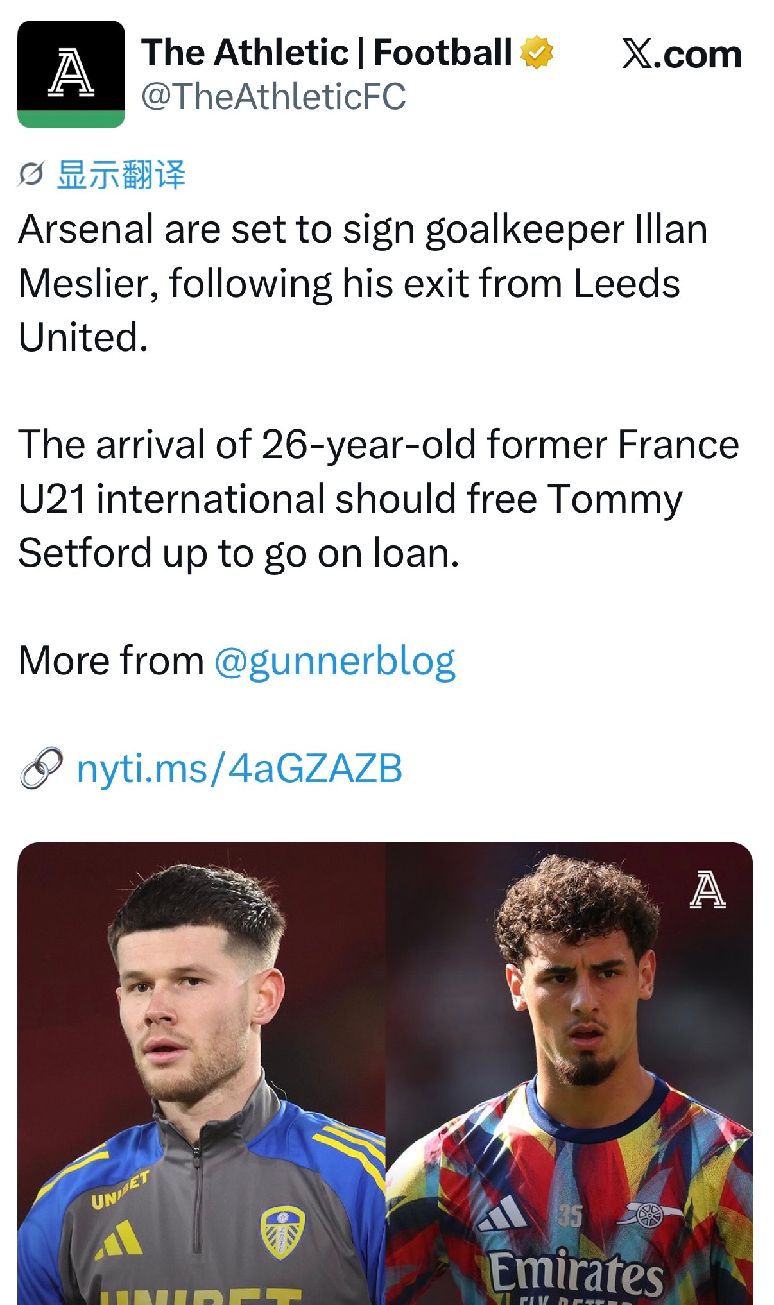Viewport: 774px width, 1305px height.
Task: Click the X.com logo
Action: click(x=682, y=54)
